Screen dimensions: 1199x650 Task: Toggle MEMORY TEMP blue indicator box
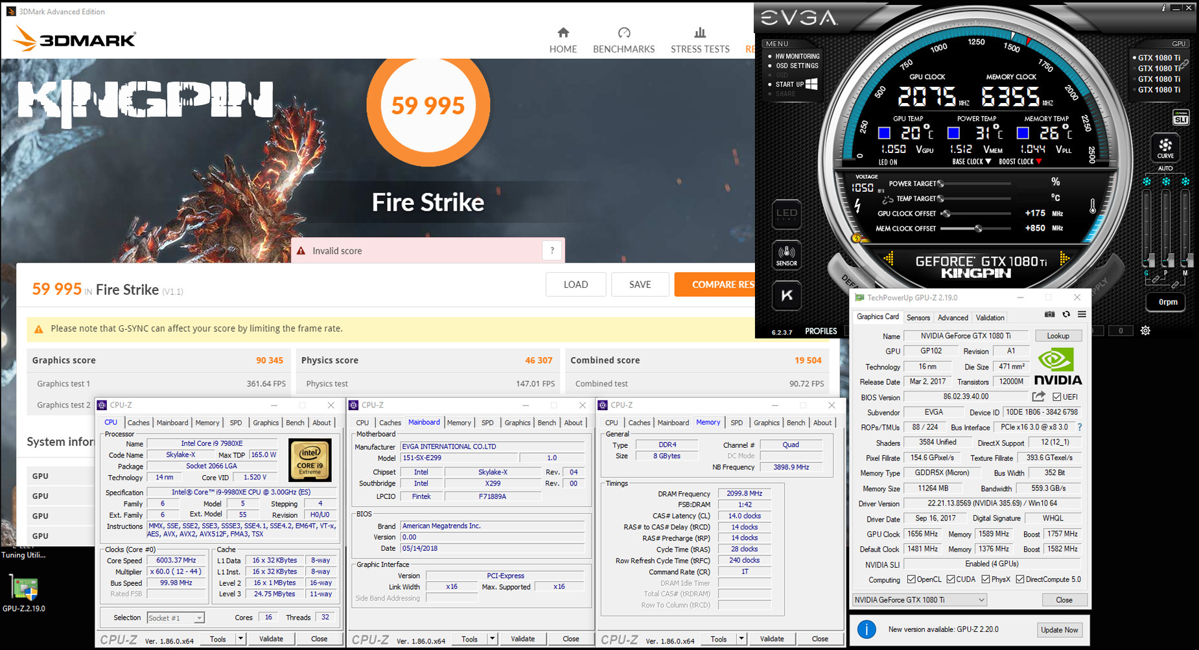[1023, 133]
